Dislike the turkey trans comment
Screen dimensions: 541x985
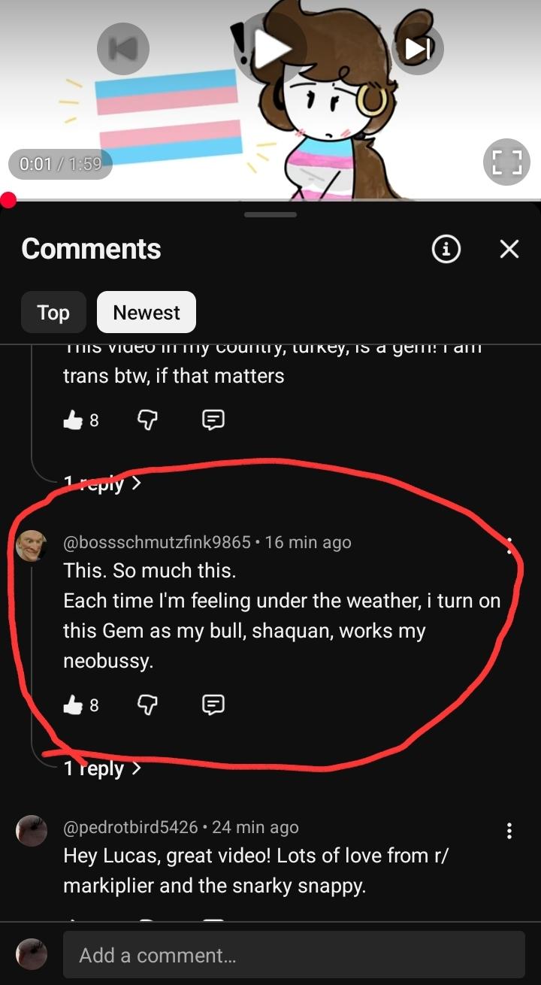pos(147,420)
